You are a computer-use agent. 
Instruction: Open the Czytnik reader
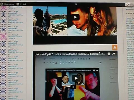coord(21,4)
